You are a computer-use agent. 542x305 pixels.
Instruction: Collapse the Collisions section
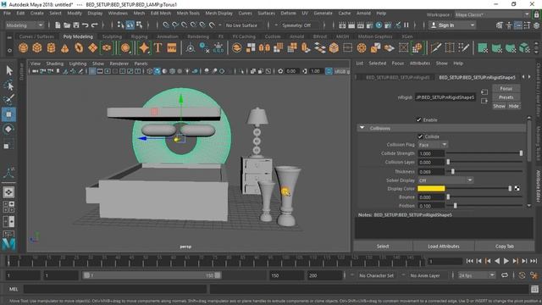point(362,128)
